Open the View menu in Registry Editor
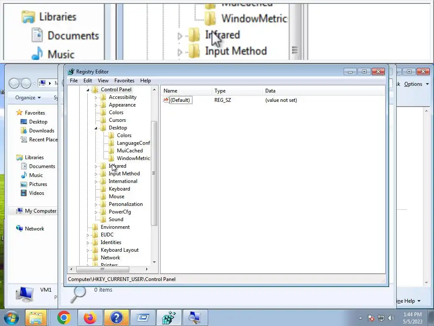Image resolution: width=434 pixels, height=326 pixels. click(103, 81)
